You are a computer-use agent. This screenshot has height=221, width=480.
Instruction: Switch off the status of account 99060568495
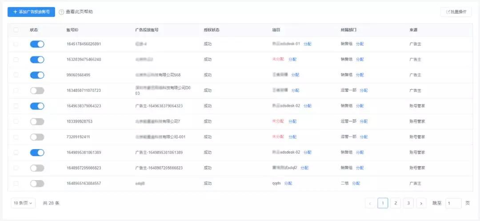pyautogui.click(x=37, y=75)
